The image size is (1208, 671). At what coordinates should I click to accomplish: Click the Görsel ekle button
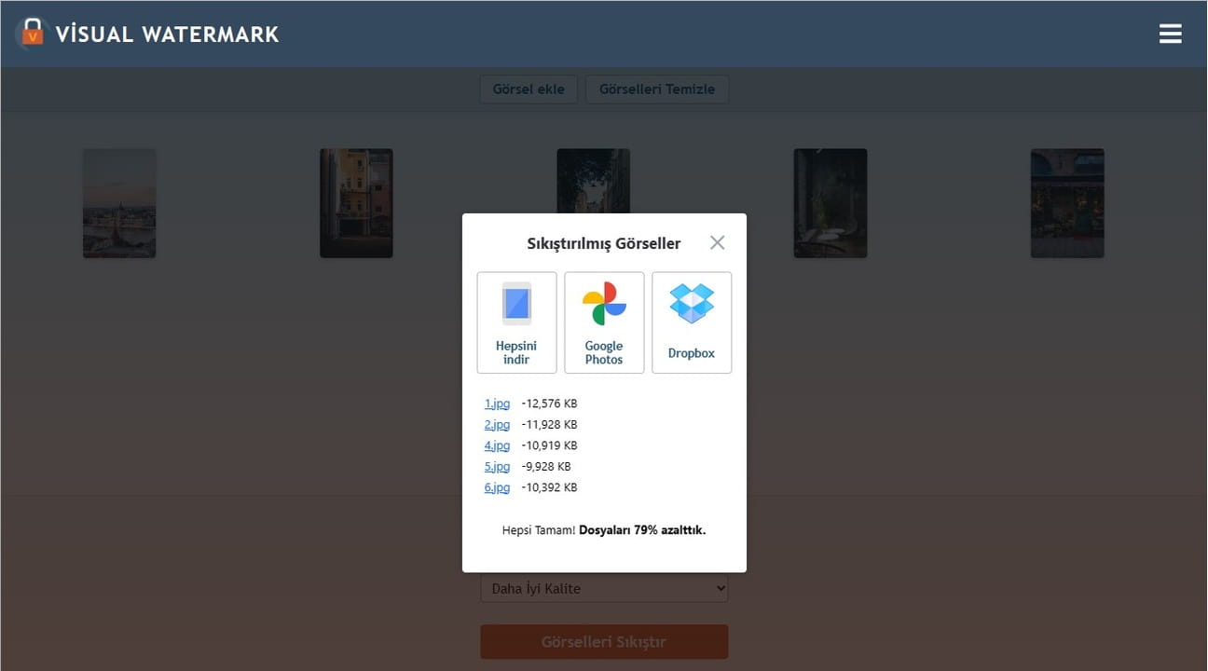coord(528,89)
